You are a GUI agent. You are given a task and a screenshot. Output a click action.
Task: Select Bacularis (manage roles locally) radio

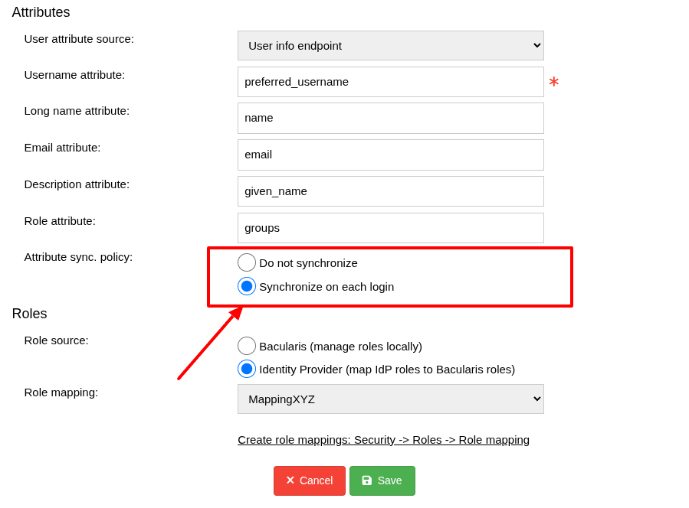click(247, 346)
